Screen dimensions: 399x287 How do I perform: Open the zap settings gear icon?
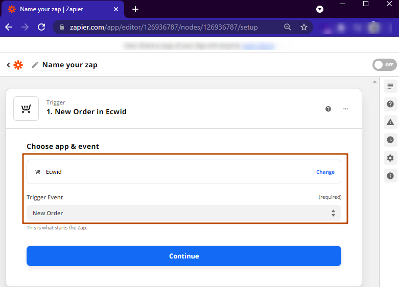pyautogui.click(x=390, y=158)
